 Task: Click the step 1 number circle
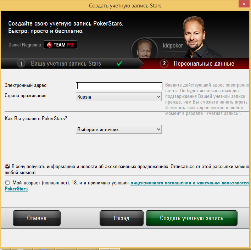pyautogui.click(x=21, y=63)
